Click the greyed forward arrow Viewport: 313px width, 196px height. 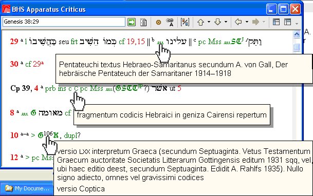point(255,22)
